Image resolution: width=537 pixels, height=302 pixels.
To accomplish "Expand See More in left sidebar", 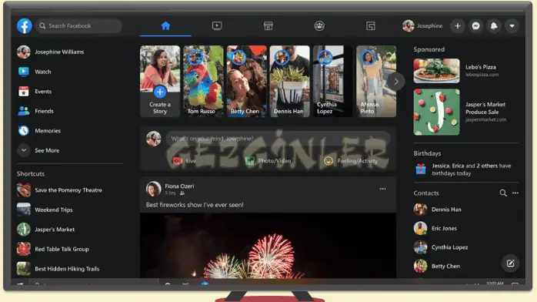I will (38, 150).
